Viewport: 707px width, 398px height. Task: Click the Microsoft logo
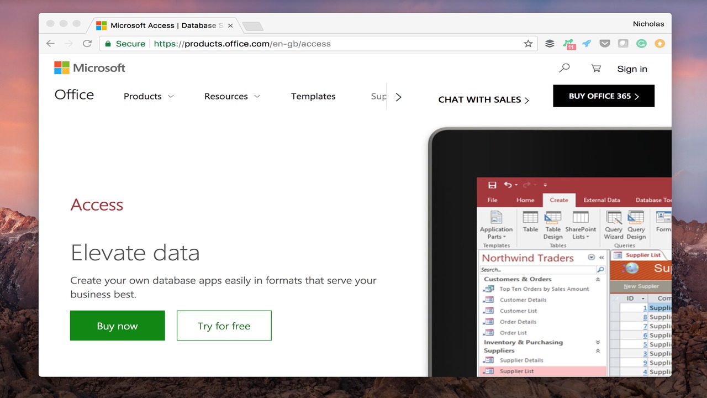[89, 68]
